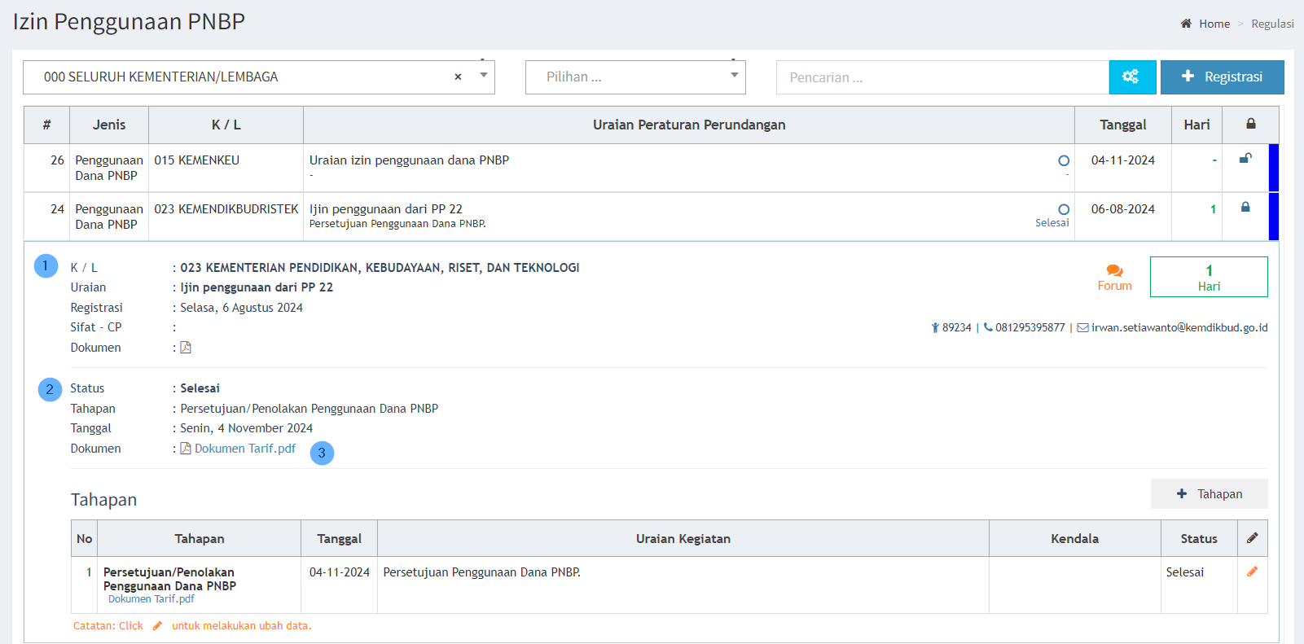Click the Regulasi breadcrumb item

click(x=1272, y=24)
